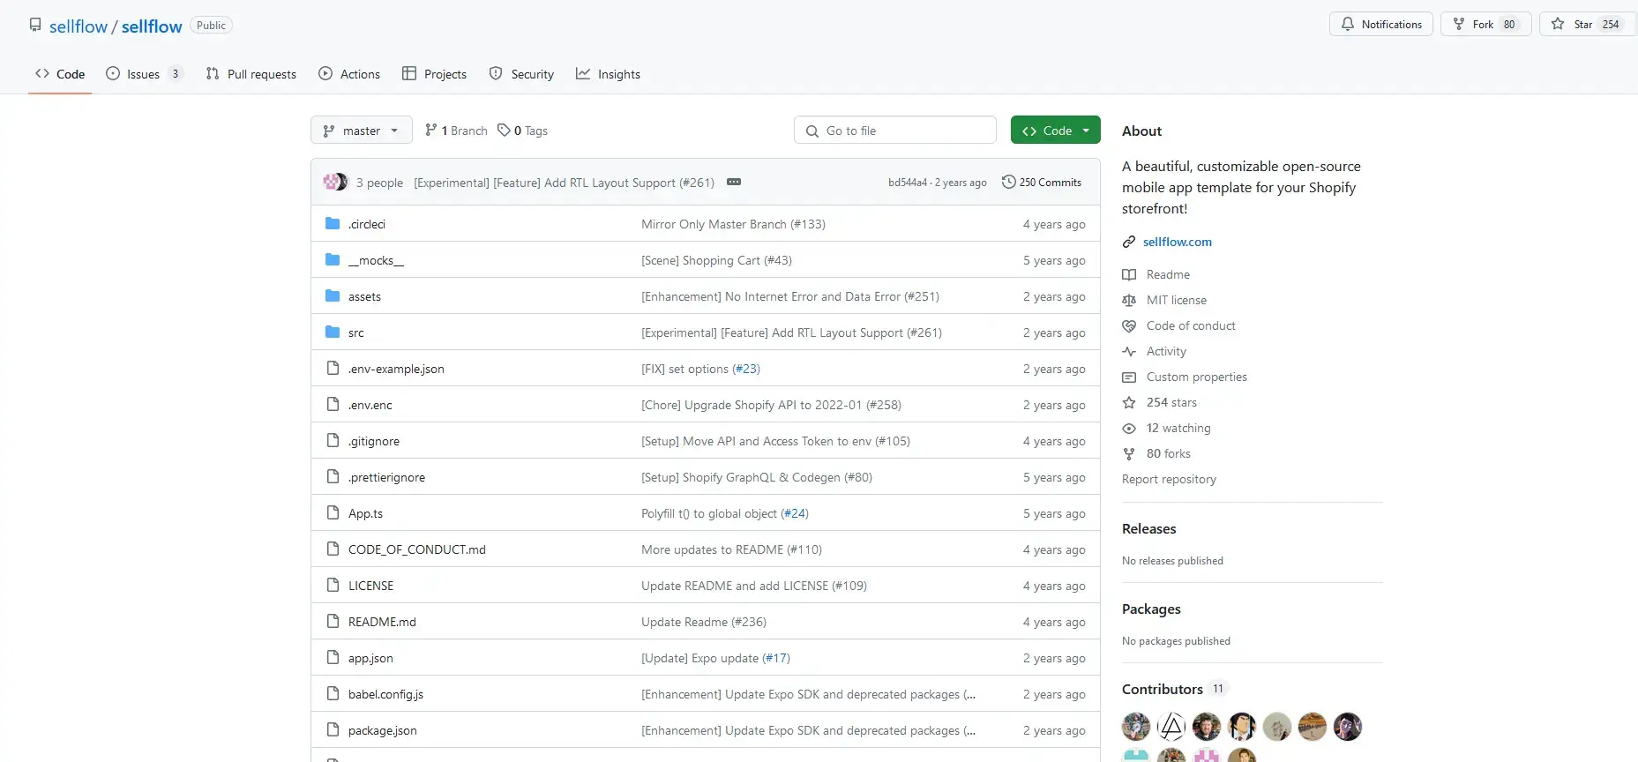1638x762 pixels.
Task: Click the fork icon beside 80 forks
Action: click(x=1129, y=453)
